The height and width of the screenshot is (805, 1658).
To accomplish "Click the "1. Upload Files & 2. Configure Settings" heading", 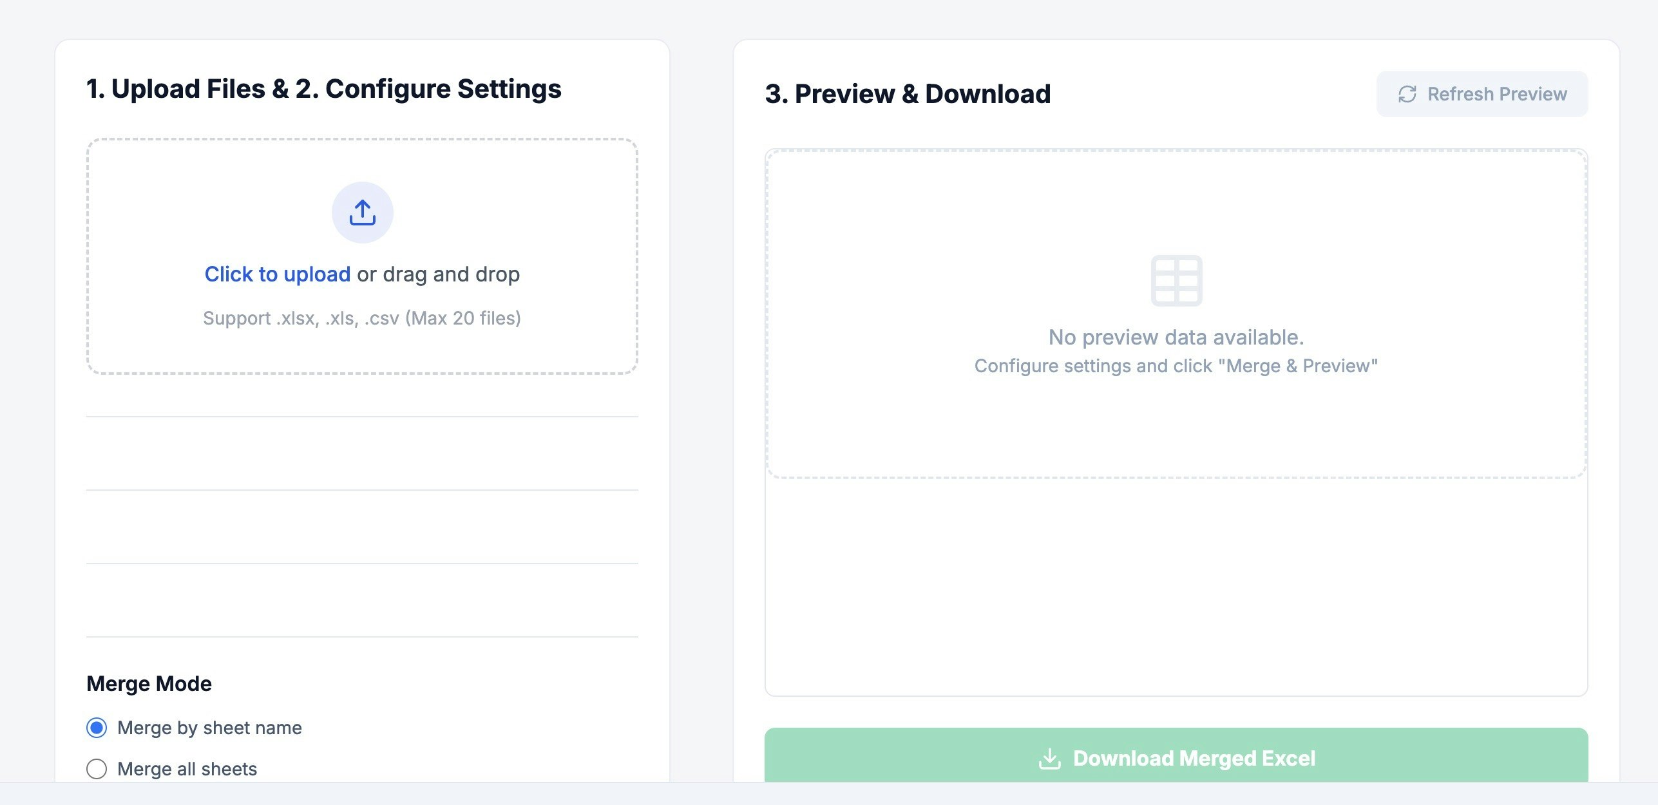I will pyautogui.click(x=324, y=88).
